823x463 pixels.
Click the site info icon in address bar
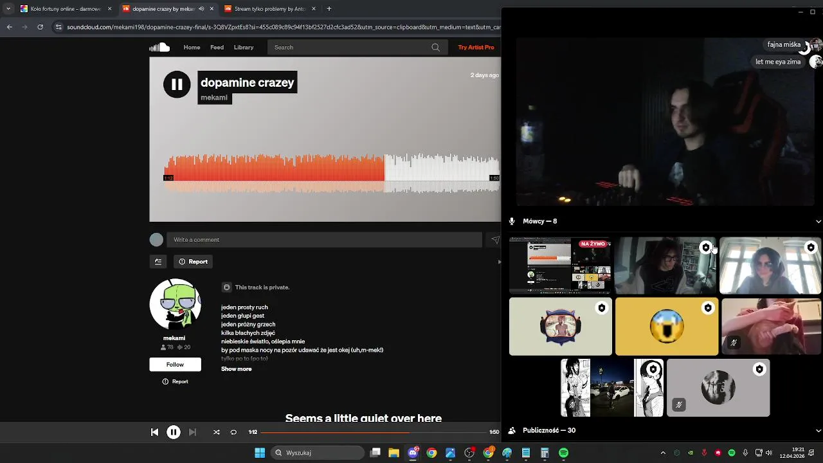[x=59, y=27]
